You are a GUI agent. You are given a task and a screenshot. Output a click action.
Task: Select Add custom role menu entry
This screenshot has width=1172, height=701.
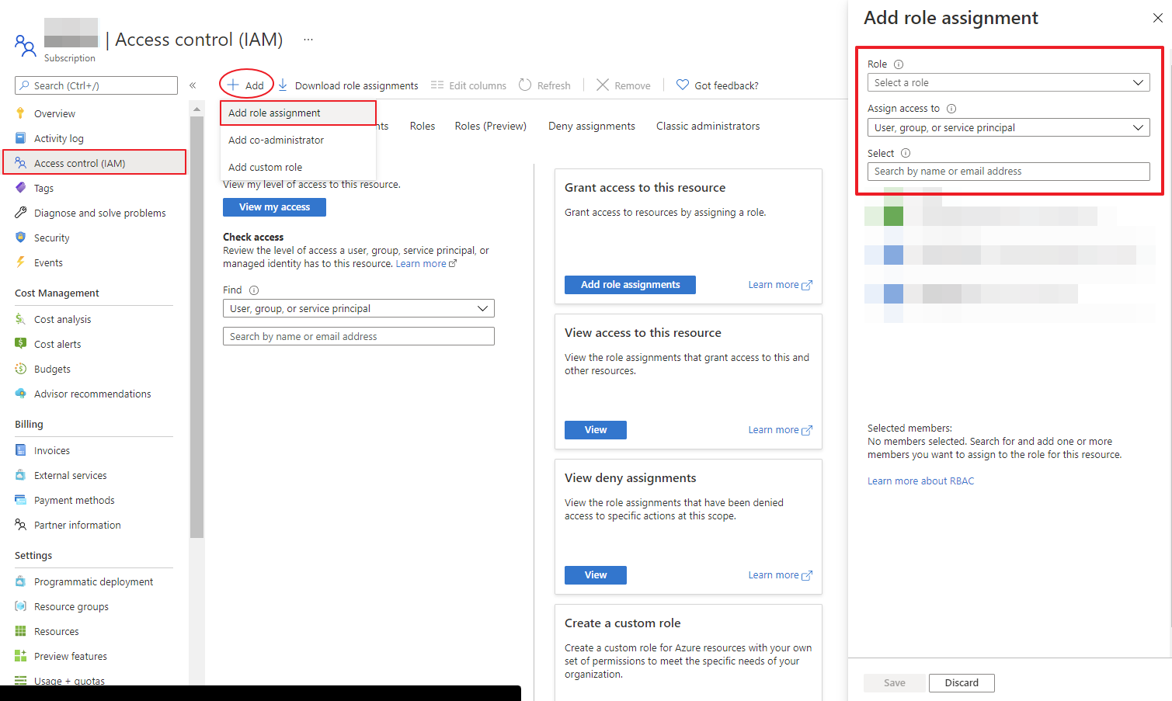point(265,168)
